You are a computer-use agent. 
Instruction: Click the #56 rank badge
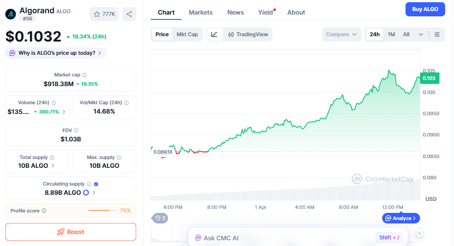point(27,19)
